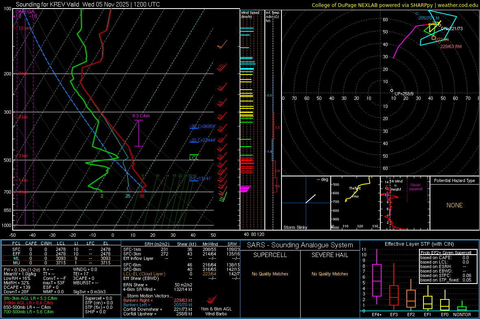The width and height of the screenshot is (480, 319).
Task: Click the 700-500mb LR = 5.6 C/km line
Action: click(28, 312)
